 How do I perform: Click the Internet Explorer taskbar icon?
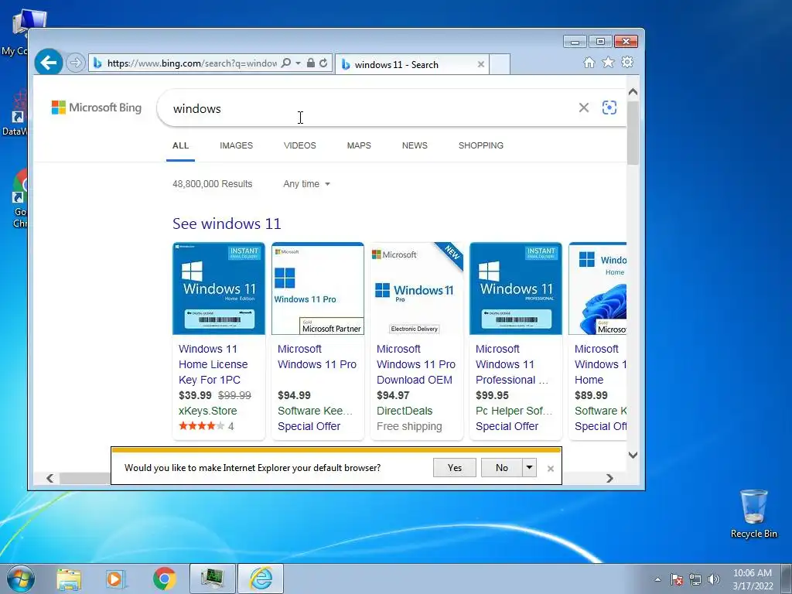click(x=261, y=579)
